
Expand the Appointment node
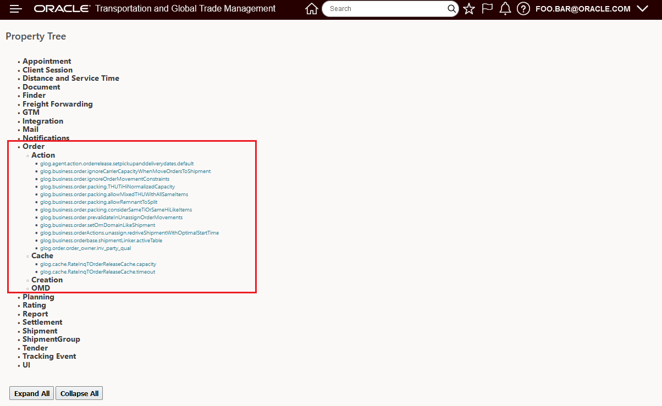click(47, 61)
